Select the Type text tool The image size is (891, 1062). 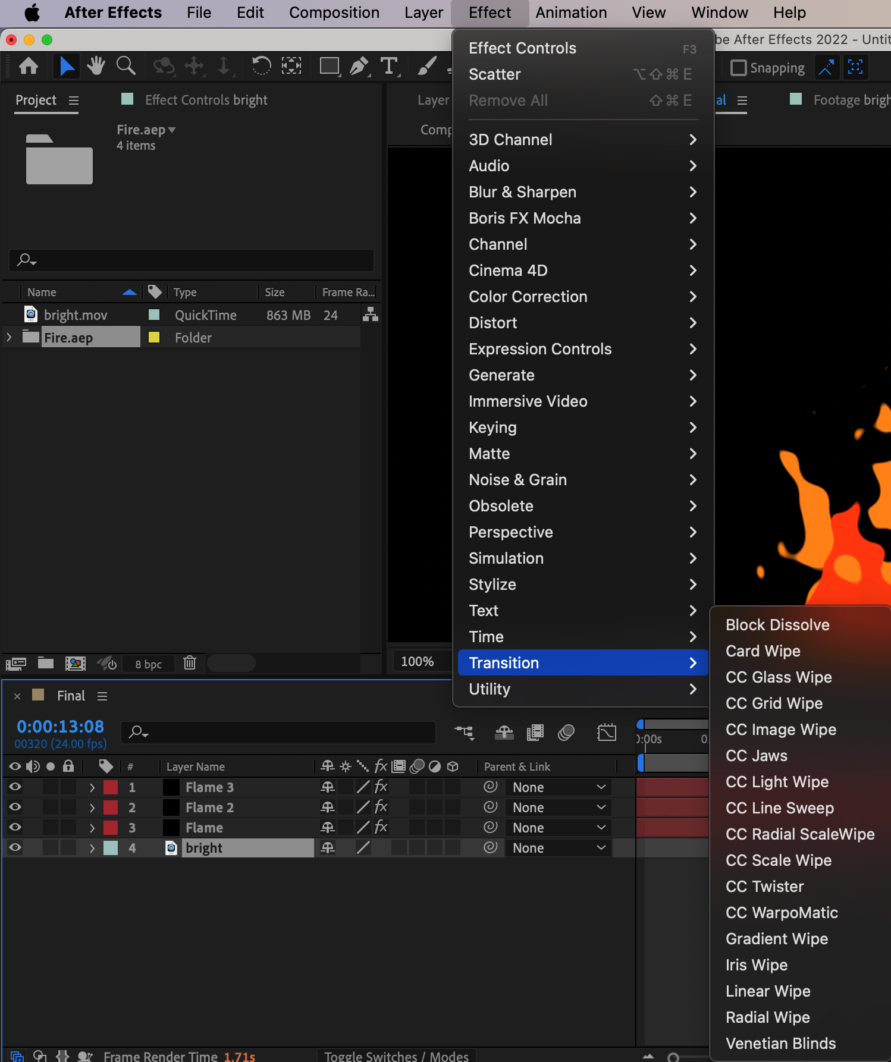(x=389, y=66)
